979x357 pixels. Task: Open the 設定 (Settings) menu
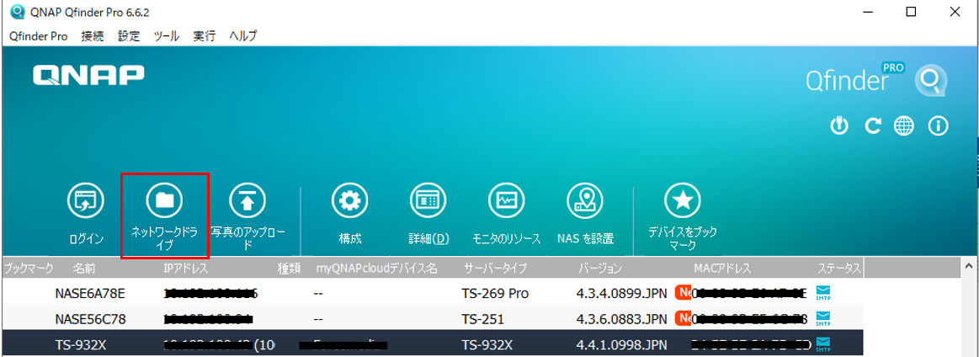tap(129, 36)
